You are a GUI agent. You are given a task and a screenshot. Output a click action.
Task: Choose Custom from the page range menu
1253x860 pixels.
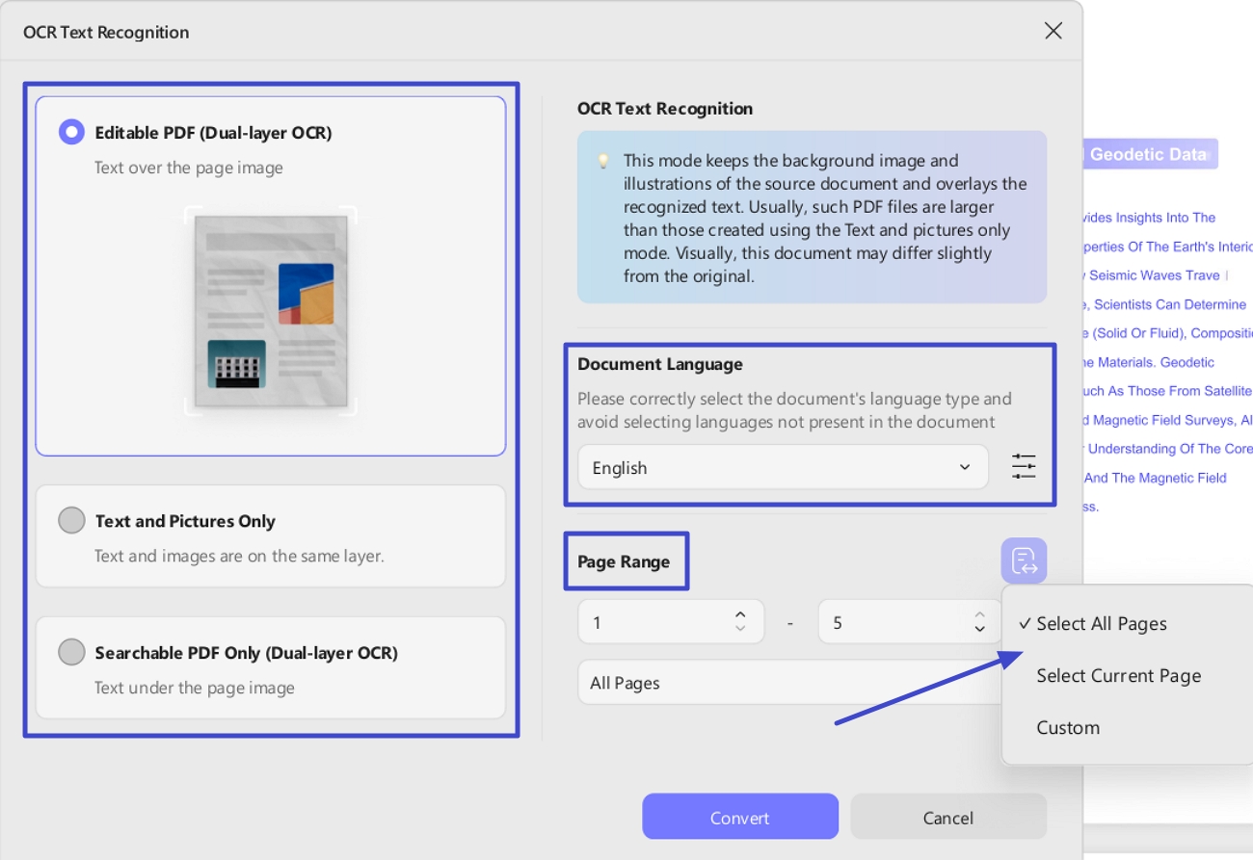tap(1068, 727)
